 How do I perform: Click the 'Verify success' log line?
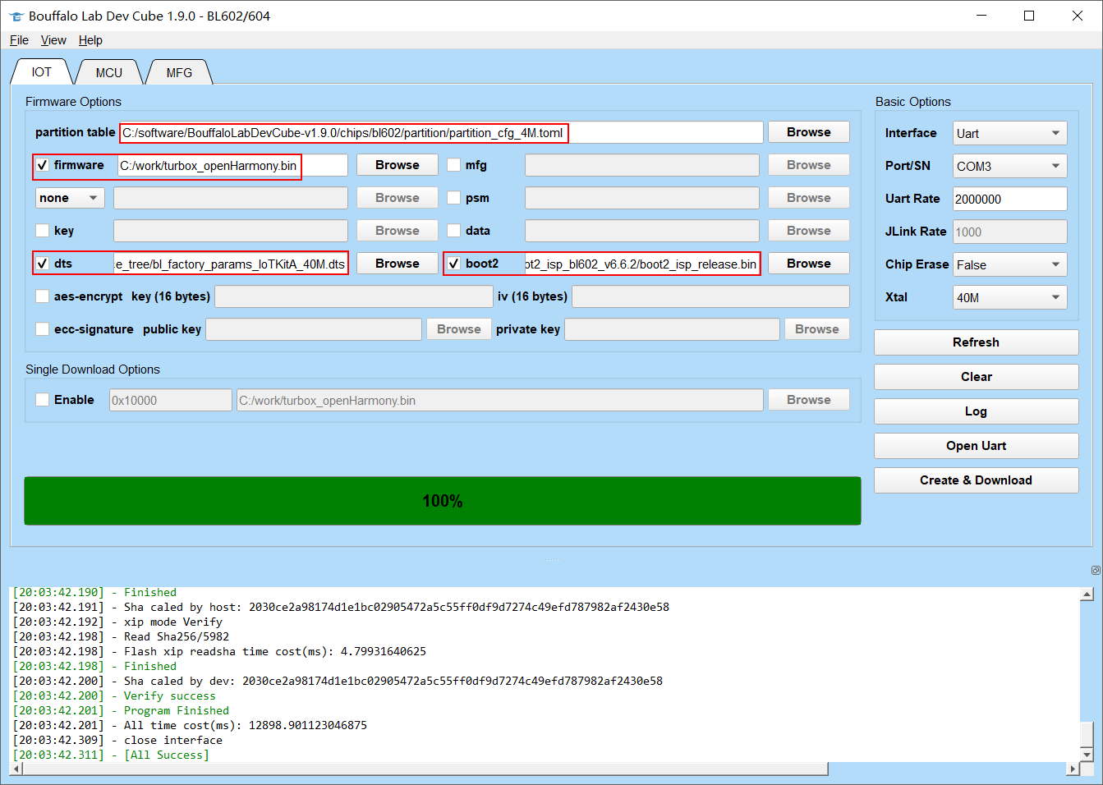tap(114, 695)
